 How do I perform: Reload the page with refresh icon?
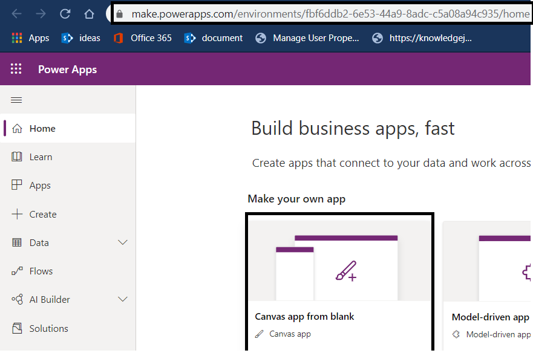(x=65, y=14)
